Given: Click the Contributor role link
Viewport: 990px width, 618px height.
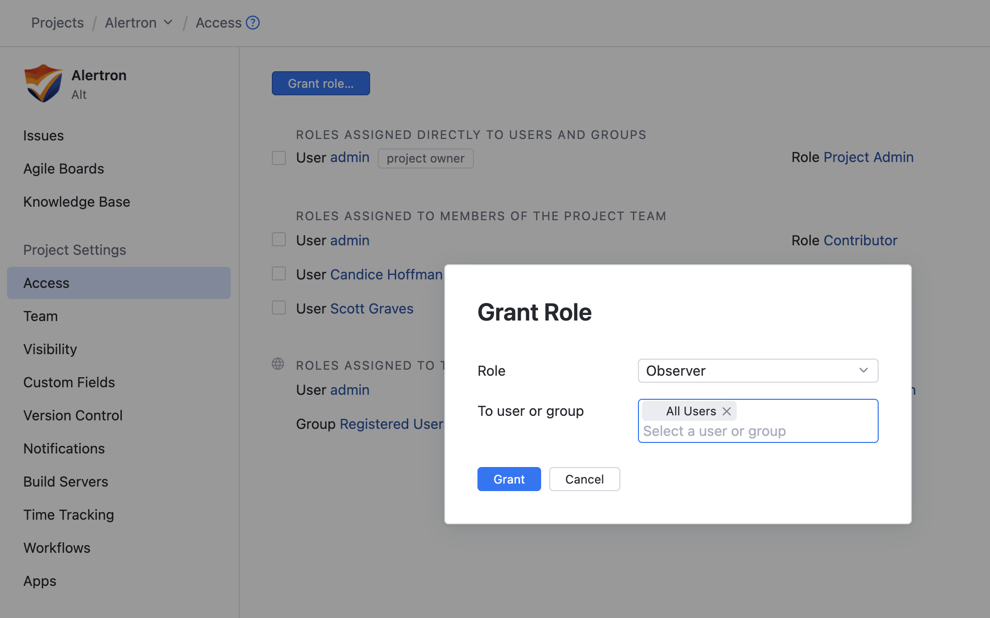Looking at the screenshot, I should point(860,241).
